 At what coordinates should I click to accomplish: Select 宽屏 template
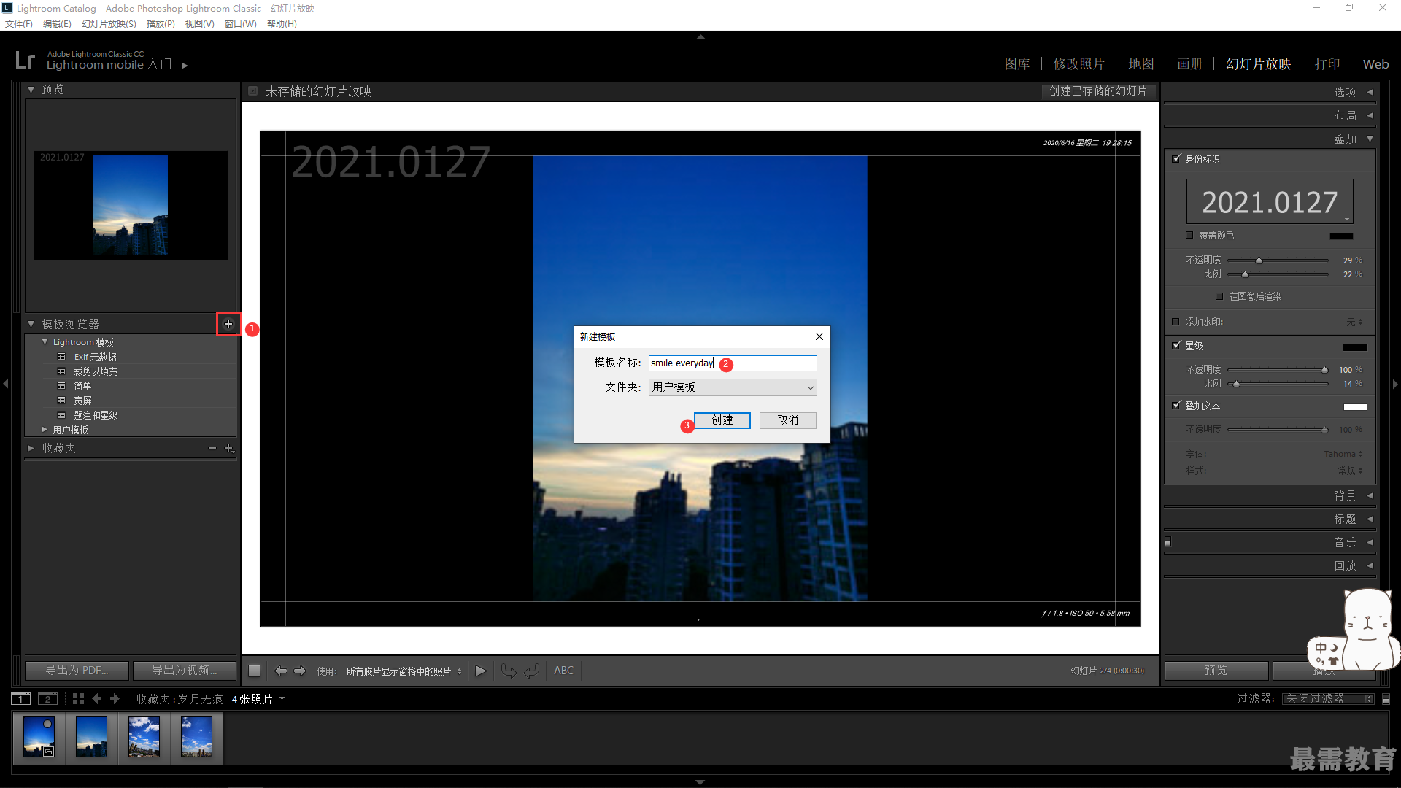pos(82,401)
